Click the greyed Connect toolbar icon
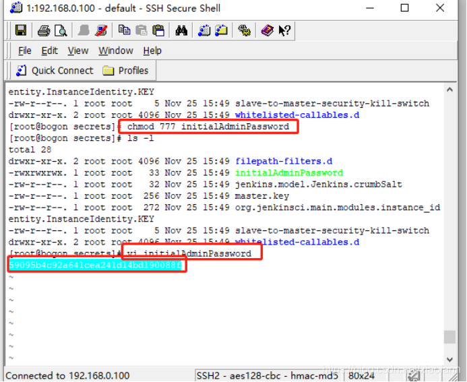Viewport: 467px width, 382px height. tap(84, 30)
